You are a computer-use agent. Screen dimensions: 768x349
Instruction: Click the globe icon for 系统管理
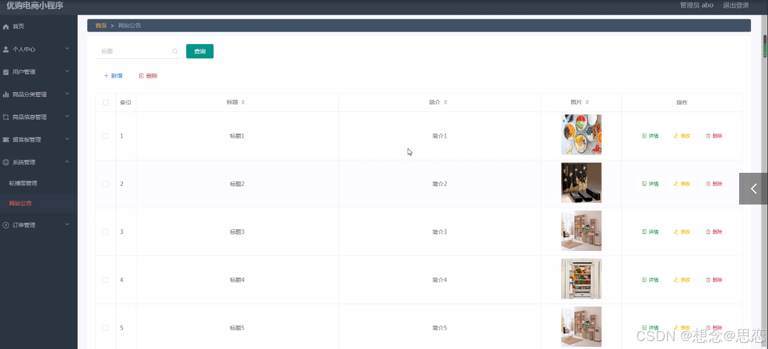(x=6, y=163)
